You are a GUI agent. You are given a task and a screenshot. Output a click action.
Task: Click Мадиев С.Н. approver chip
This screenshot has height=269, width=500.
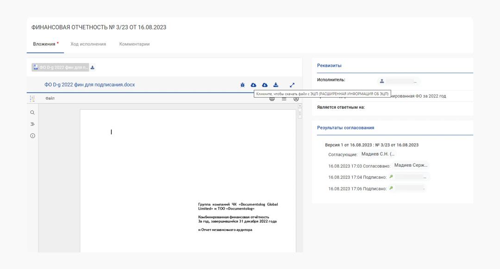tap(378, 154)
